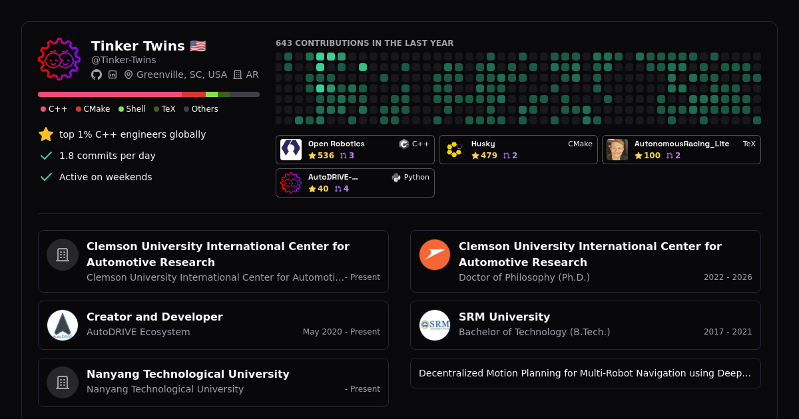Image resolution: width=799 pixels, height=419 pixels.
Task: Open the Husky repository card
Action: (x=518, y=150)
